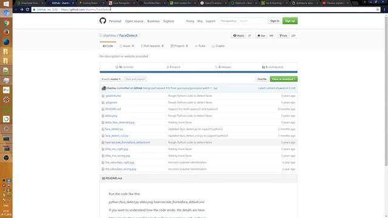This screenshot has width=388, height=218.
Task: Click the Find file button
Action: click(x=262, y=79)
